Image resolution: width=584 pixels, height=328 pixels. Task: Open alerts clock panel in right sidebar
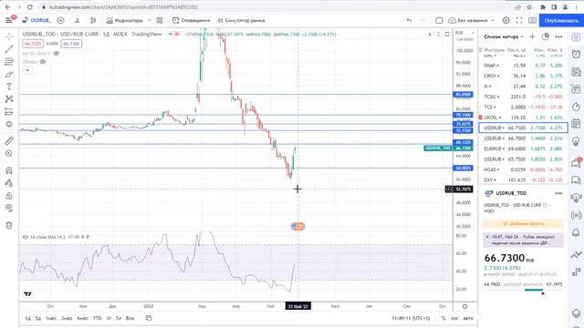click(x=576, y=55)
